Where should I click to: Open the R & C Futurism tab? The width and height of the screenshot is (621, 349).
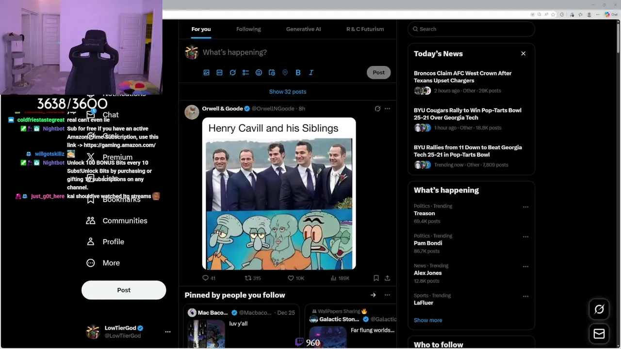click(365, 29)
